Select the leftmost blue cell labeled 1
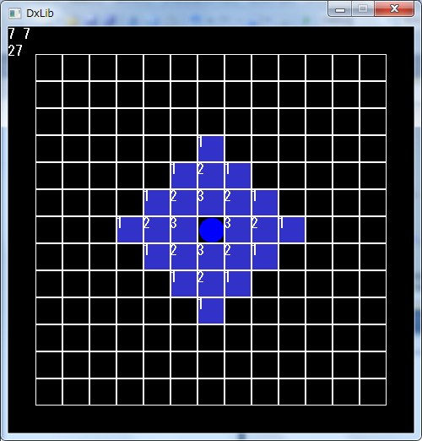Viewport: 422px width, 441px height. click(x=130, y=230)
